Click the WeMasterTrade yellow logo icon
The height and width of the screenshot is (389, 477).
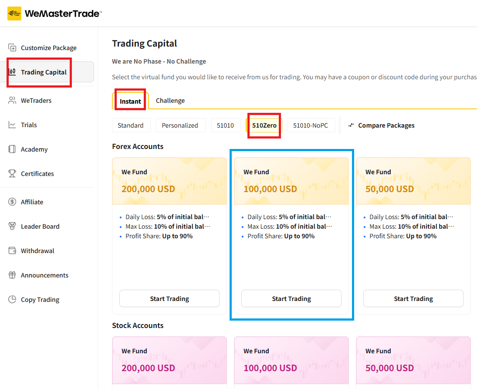click(x=14, y=14)
